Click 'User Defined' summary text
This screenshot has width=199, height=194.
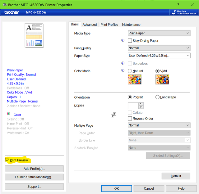(16, 79)
